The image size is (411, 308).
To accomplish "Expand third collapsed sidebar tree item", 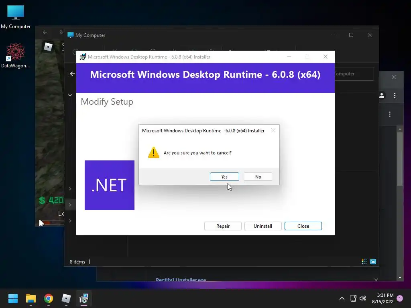I will pos(70,221).
